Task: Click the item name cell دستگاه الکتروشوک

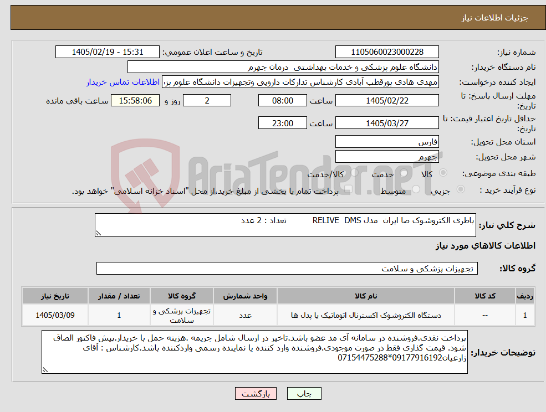Action: coord(366,315)
